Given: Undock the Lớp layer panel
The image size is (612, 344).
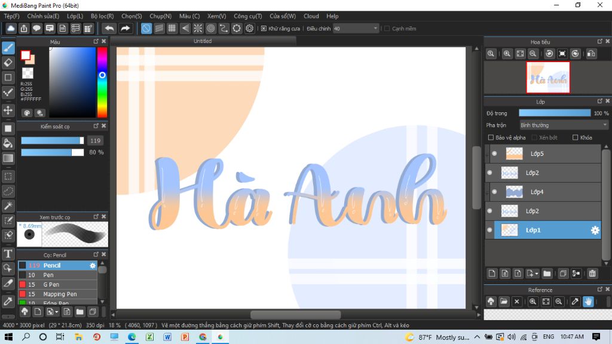Looking at the screenshot, I should click(x=600, y=101).
